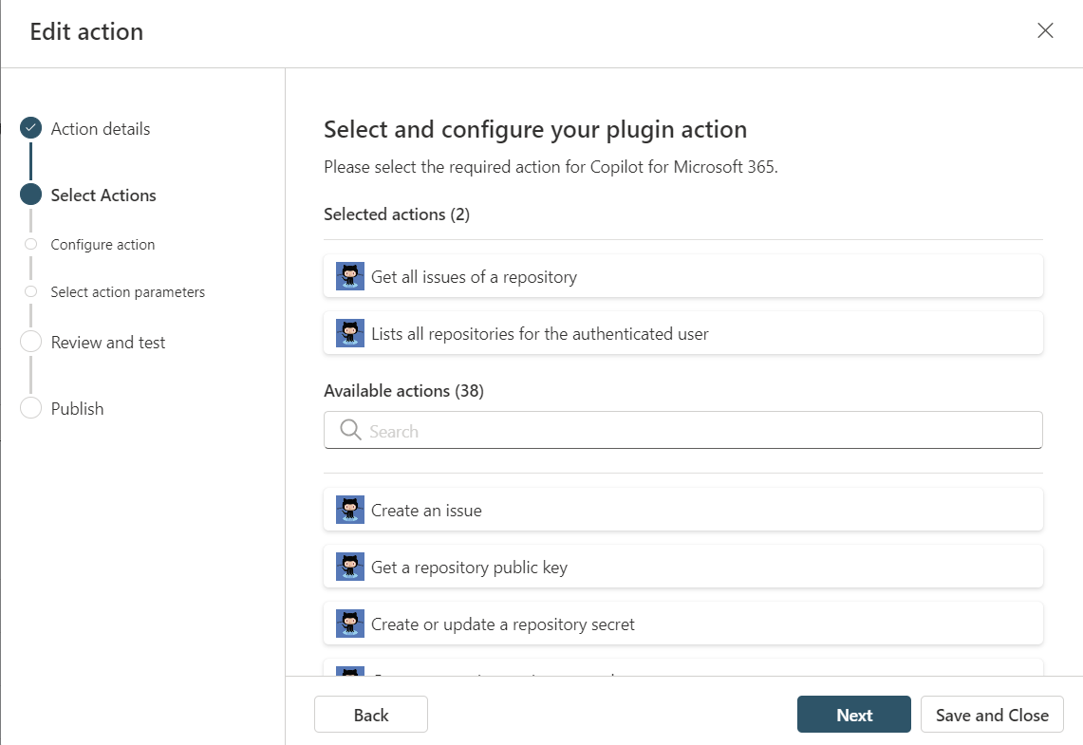Click GitHub icon beside Create an issue
This screenshot has width=1083, height=745.
pos(350,510)
